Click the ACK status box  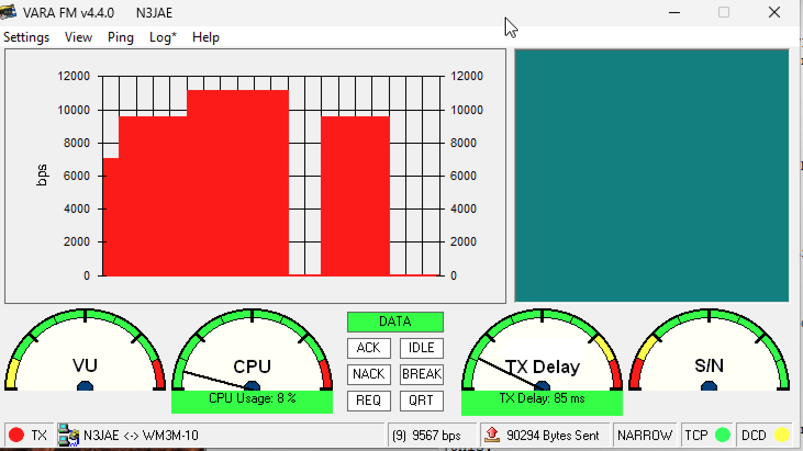369,348
